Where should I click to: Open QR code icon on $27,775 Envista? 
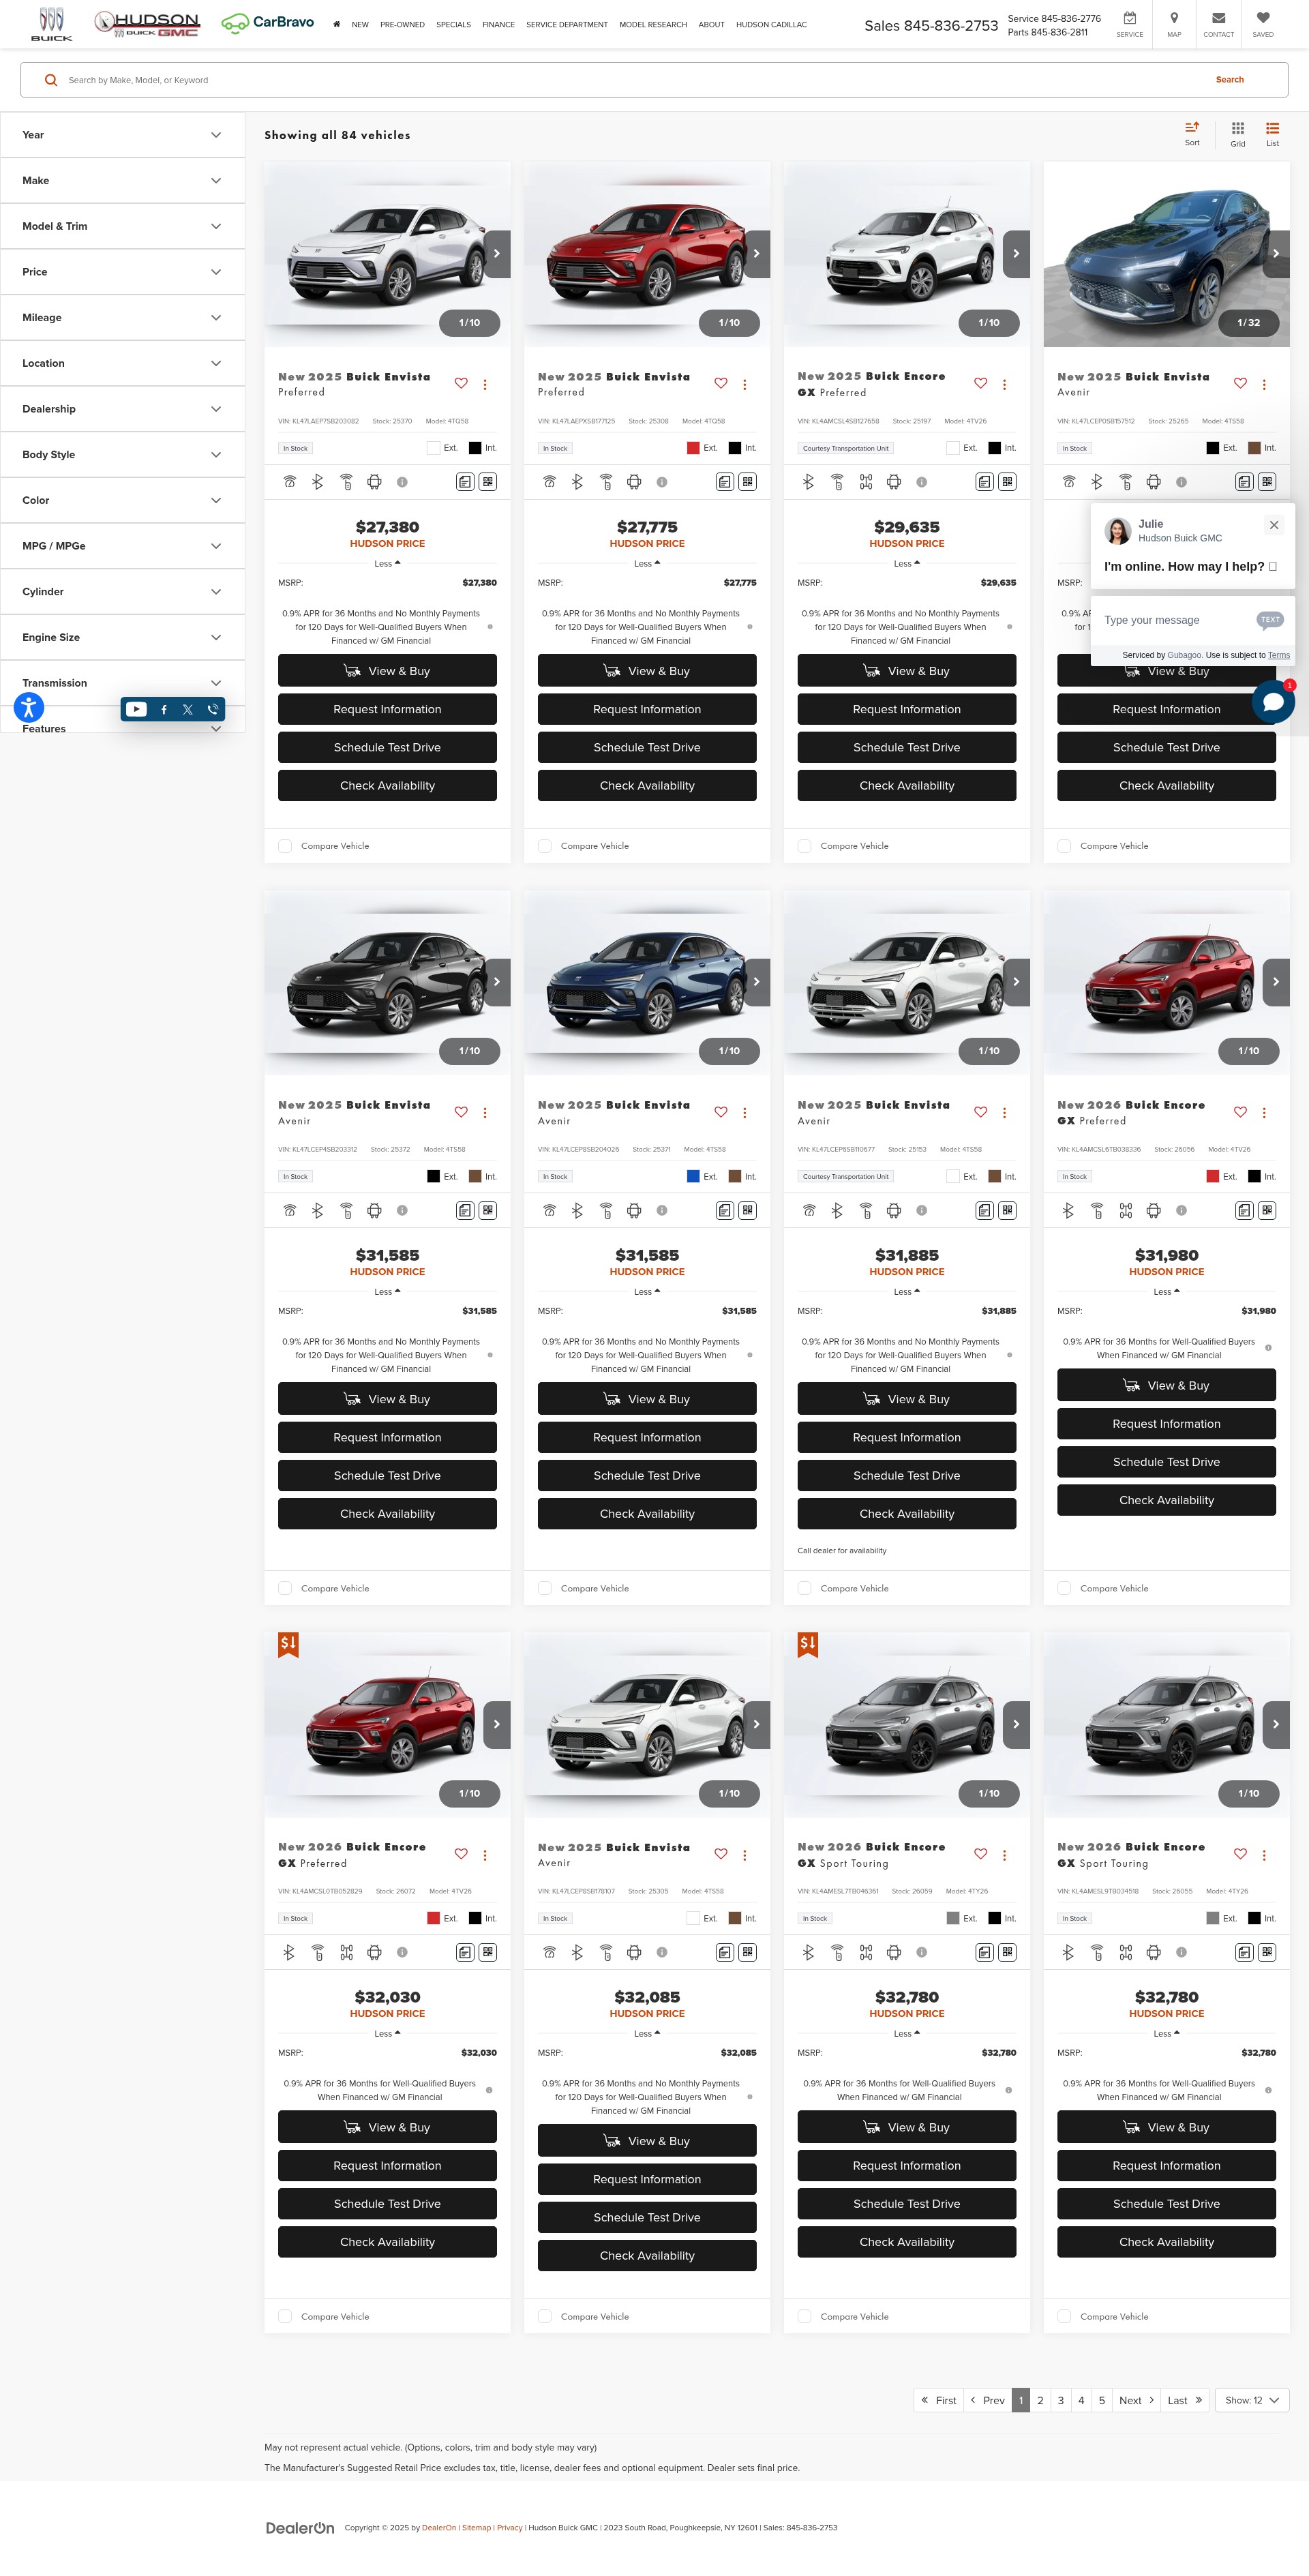(x=748, y=482)
